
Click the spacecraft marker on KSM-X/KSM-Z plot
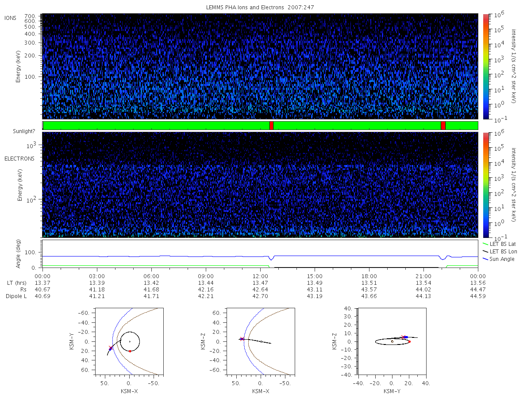tap(242, 339)
